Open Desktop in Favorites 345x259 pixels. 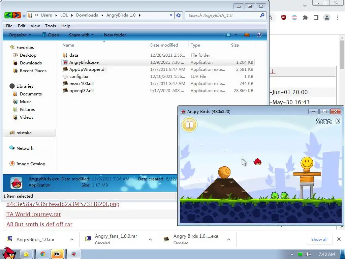(x=28, y=55)
